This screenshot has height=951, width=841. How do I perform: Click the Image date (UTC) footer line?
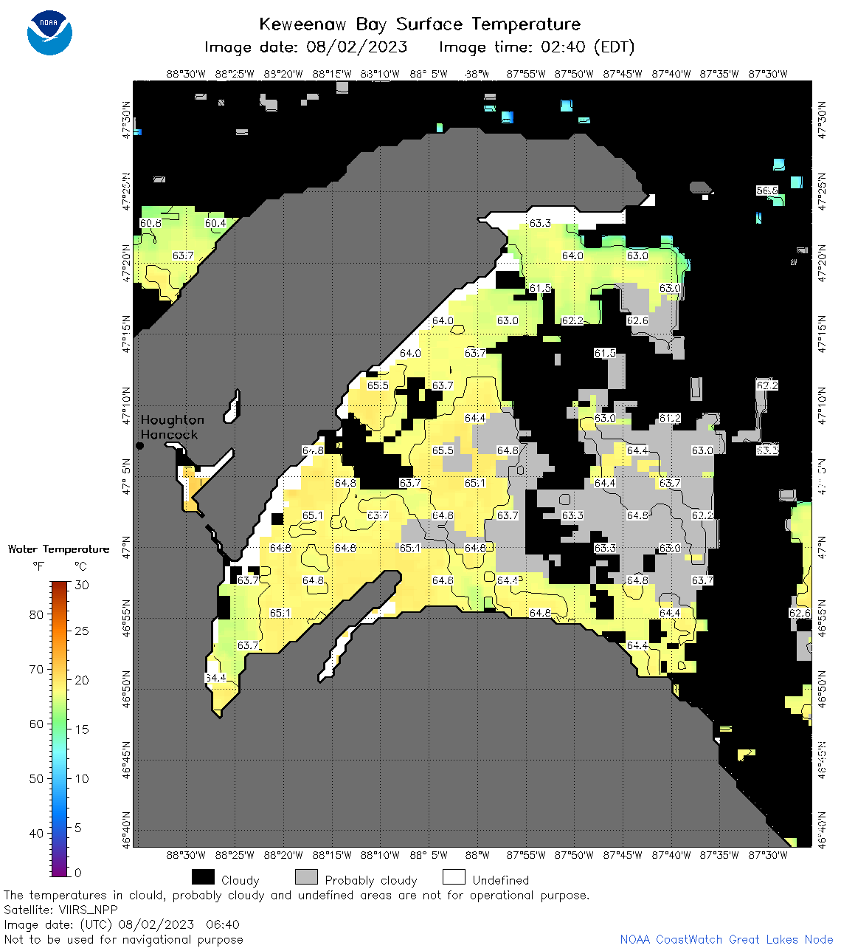point(122,924)
